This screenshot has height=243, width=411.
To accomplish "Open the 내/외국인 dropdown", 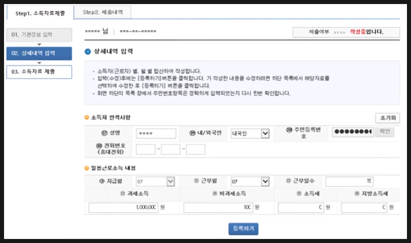I will [250, 134].
